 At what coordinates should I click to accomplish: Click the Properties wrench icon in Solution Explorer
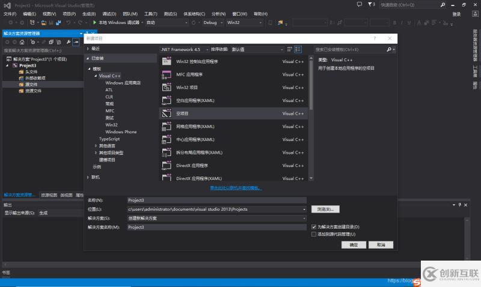68,42
